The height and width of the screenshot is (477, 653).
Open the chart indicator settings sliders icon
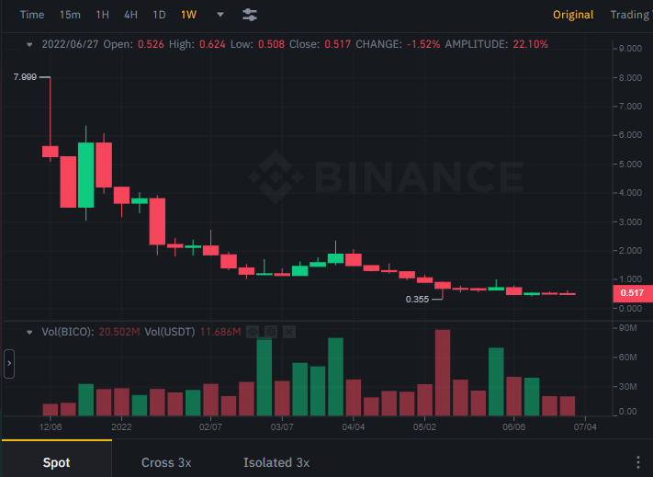coord(250,15)
